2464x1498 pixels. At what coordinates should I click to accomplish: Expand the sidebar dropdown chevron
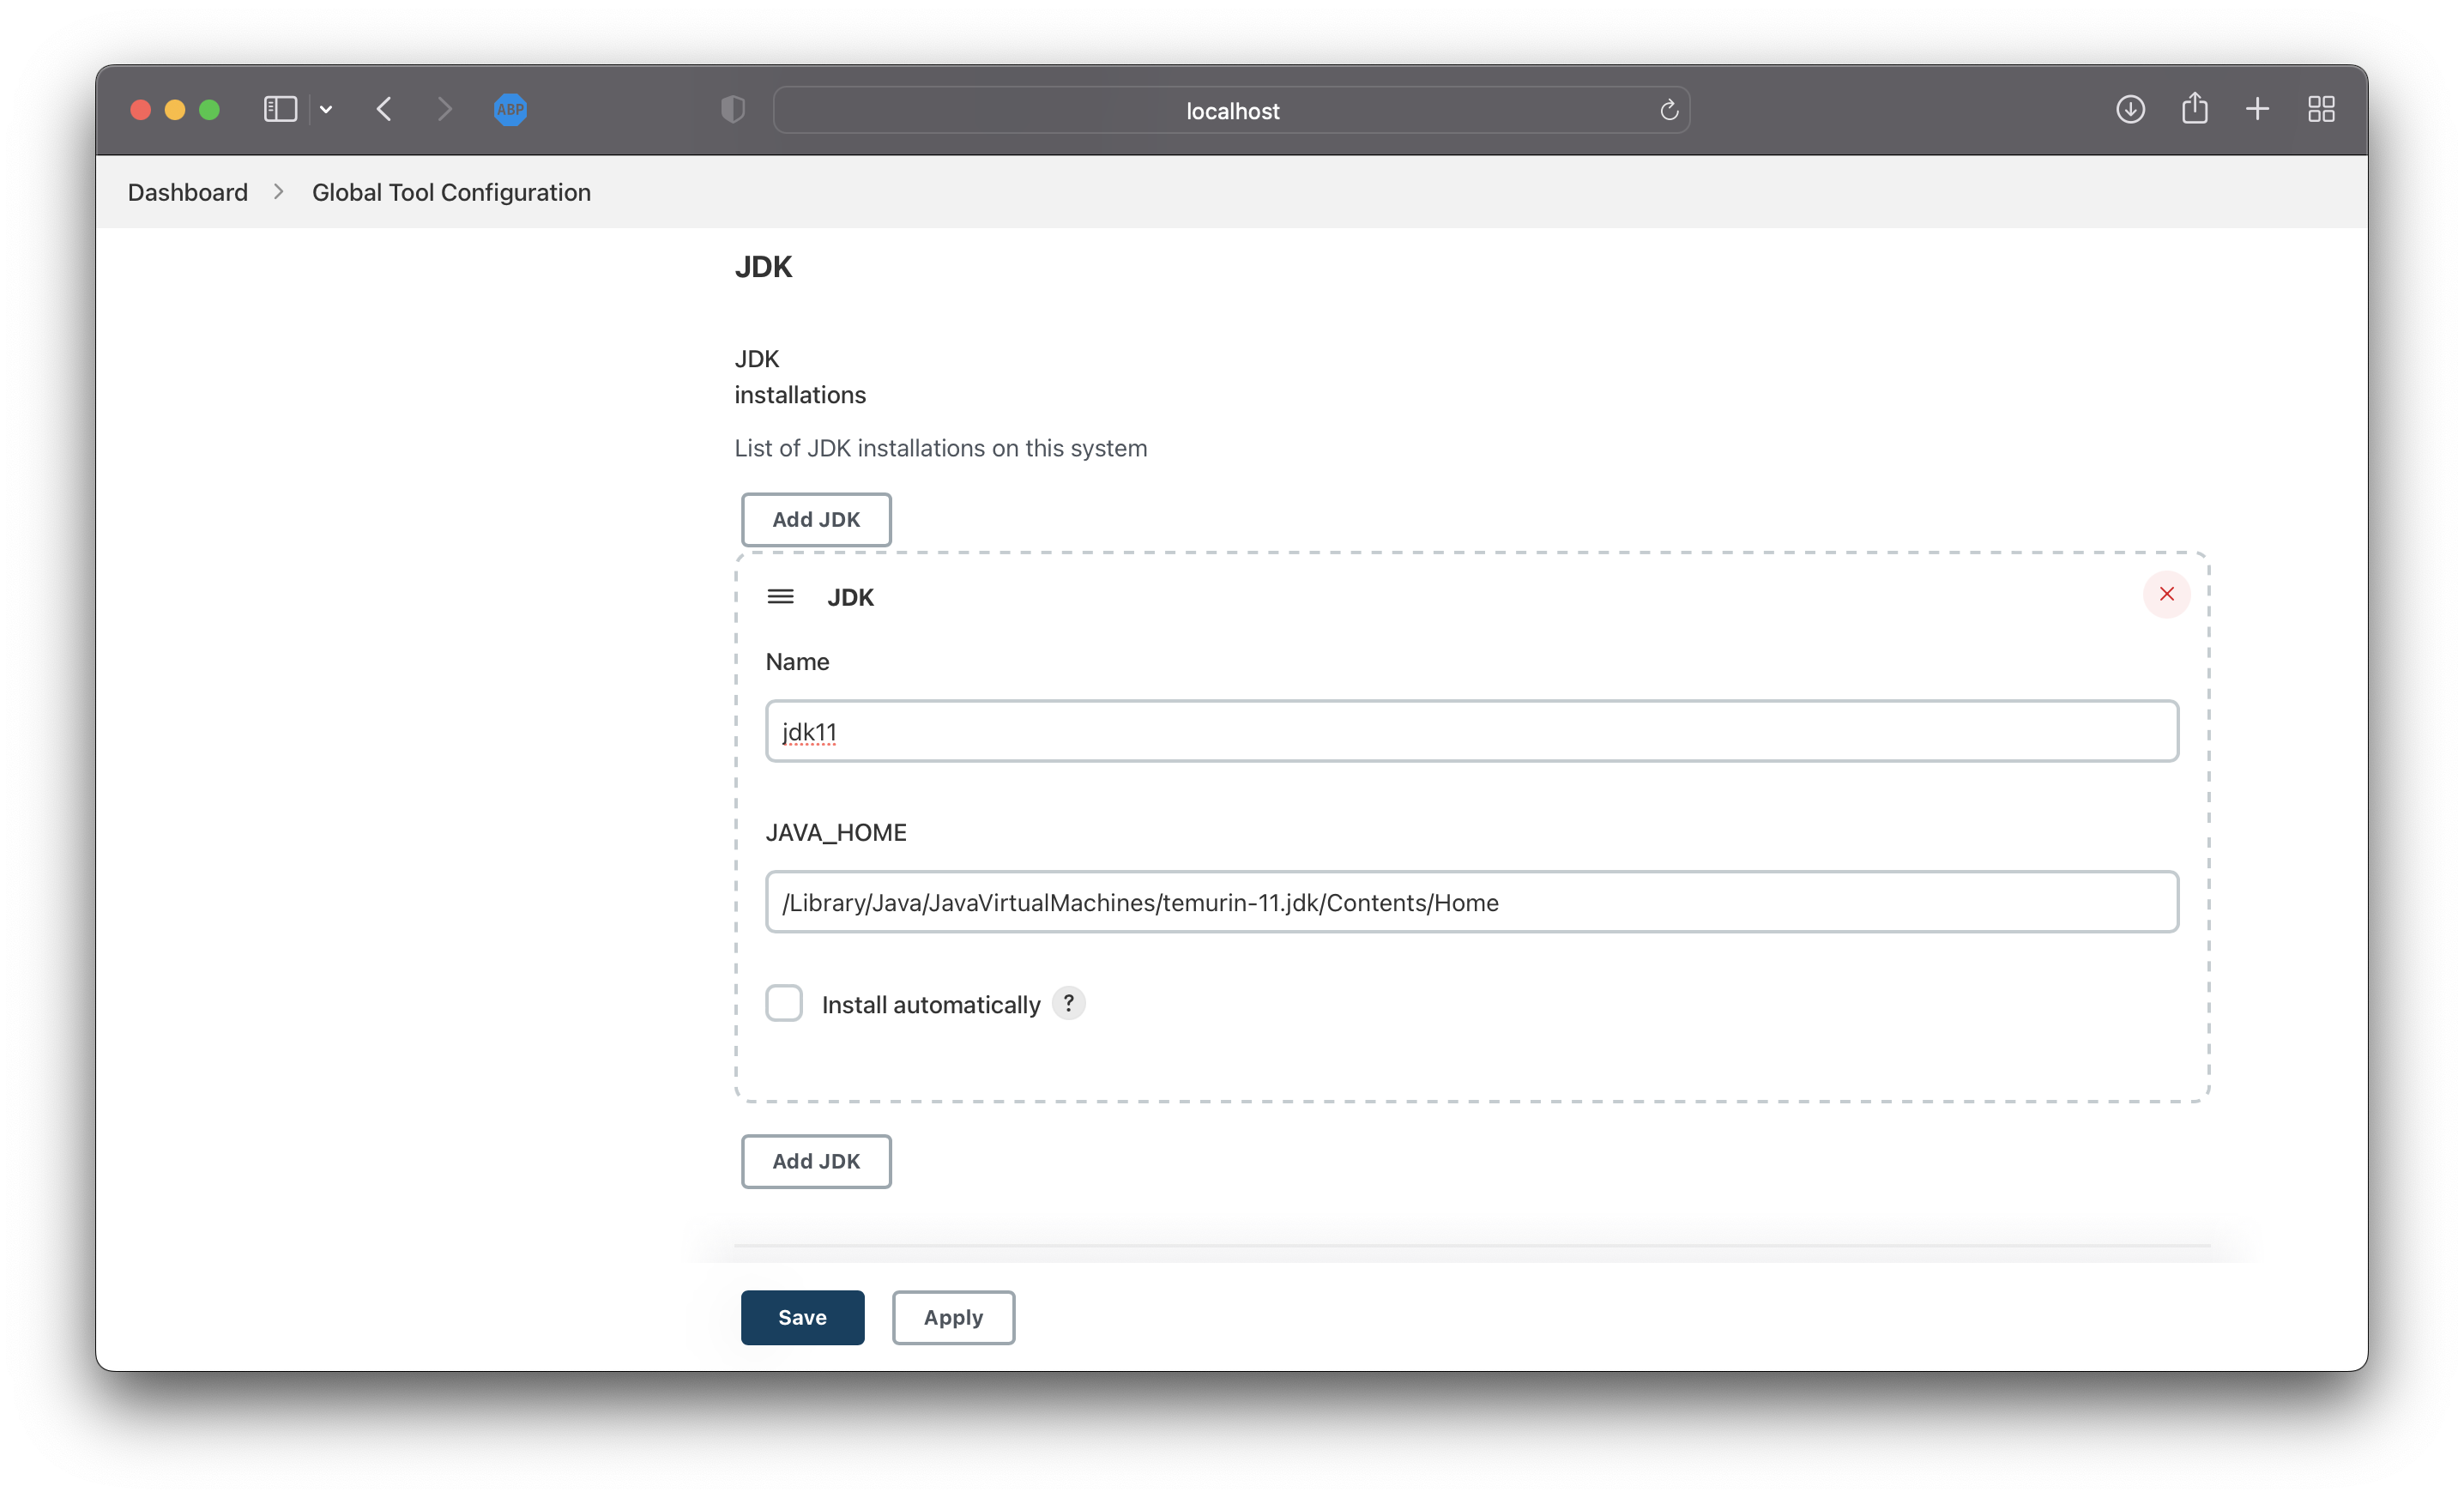(x=326, y=109)
